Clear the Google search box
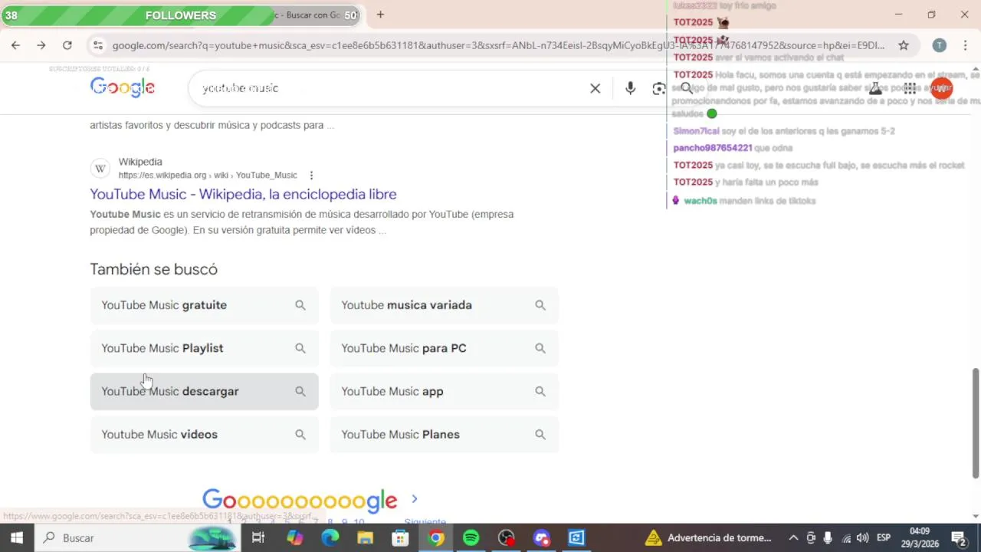Image resolution: width=981 pixels, height=552 pixels. click(x=595, y=88)
